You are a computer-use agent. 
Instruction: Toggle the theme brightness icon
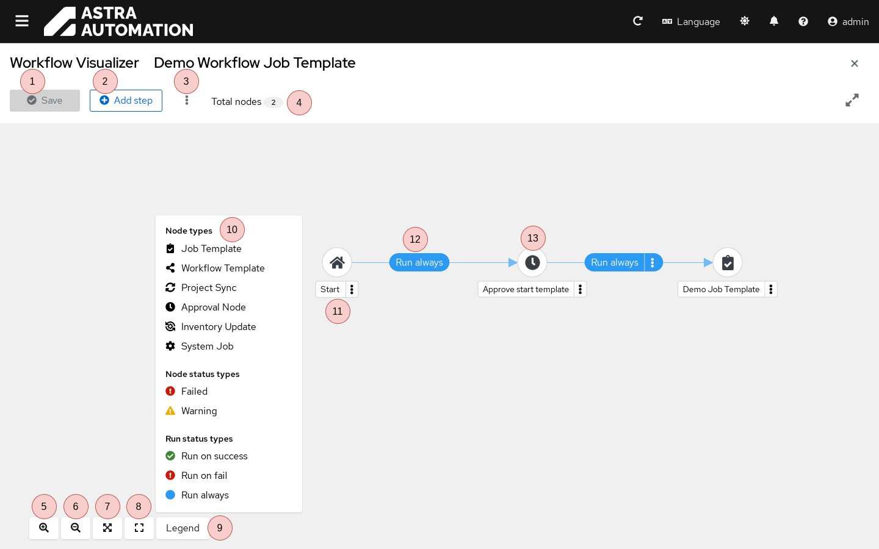(x=745, y=21)
